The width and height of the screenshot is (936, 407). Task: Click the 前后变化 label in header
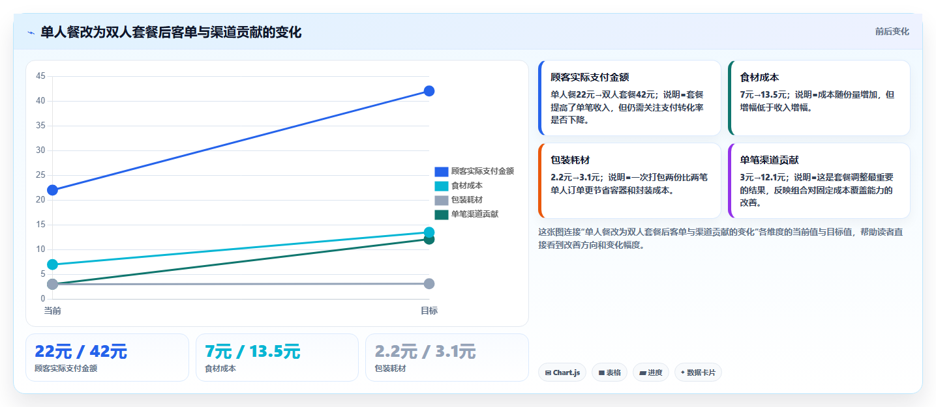[x=892, y=32]
